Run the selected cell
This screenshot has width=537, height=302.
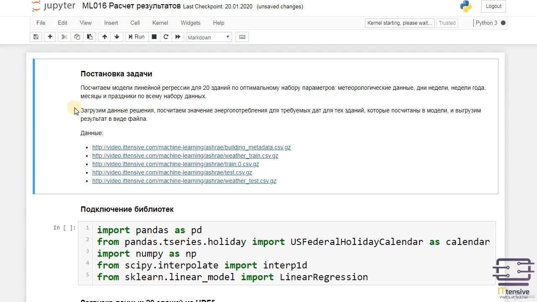click(136, 37)
